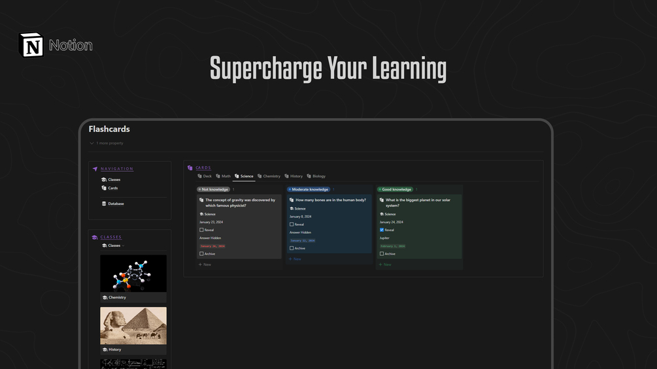
Task: Open 'How many bones are in the human body?'
Action: [331, 200]
